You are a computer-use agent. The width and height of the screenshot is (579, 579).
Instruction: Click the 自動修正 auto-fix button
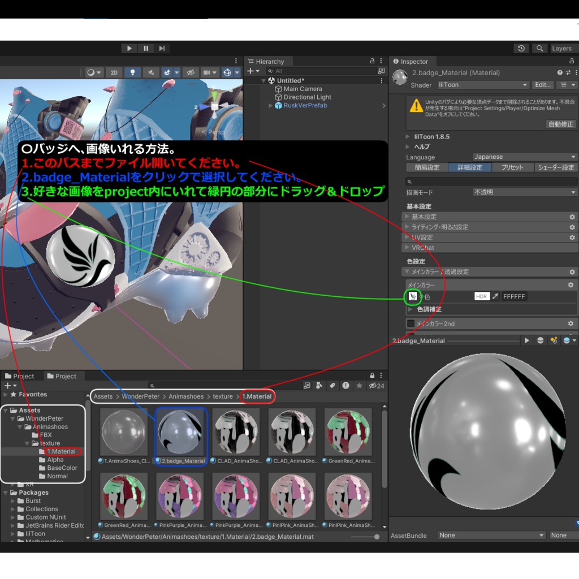(x=560, y=124)
